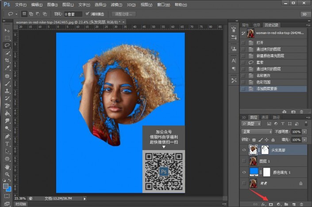Select the Crop tool
Viewport: 312px width, 207px height.
tap(7, 60)
